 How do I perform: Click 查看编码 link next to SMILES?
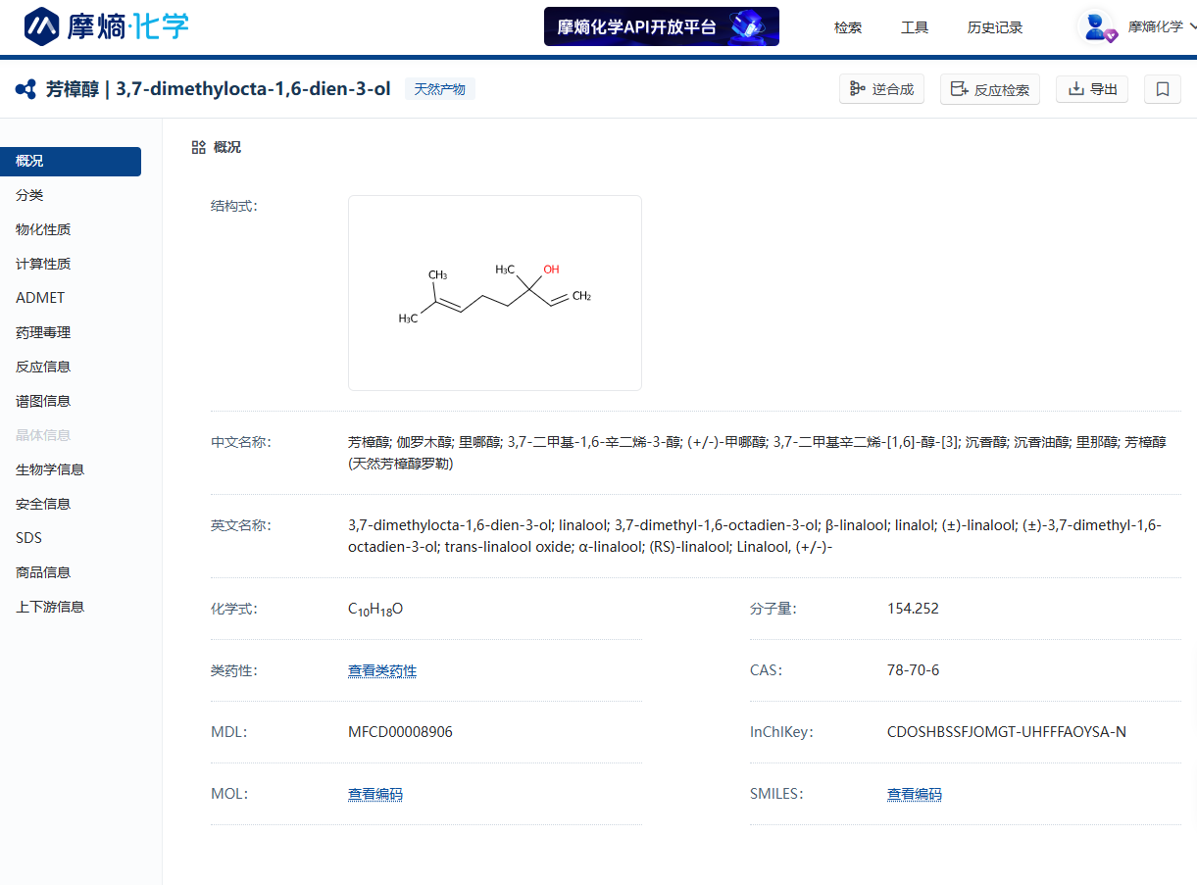point(915,794)
